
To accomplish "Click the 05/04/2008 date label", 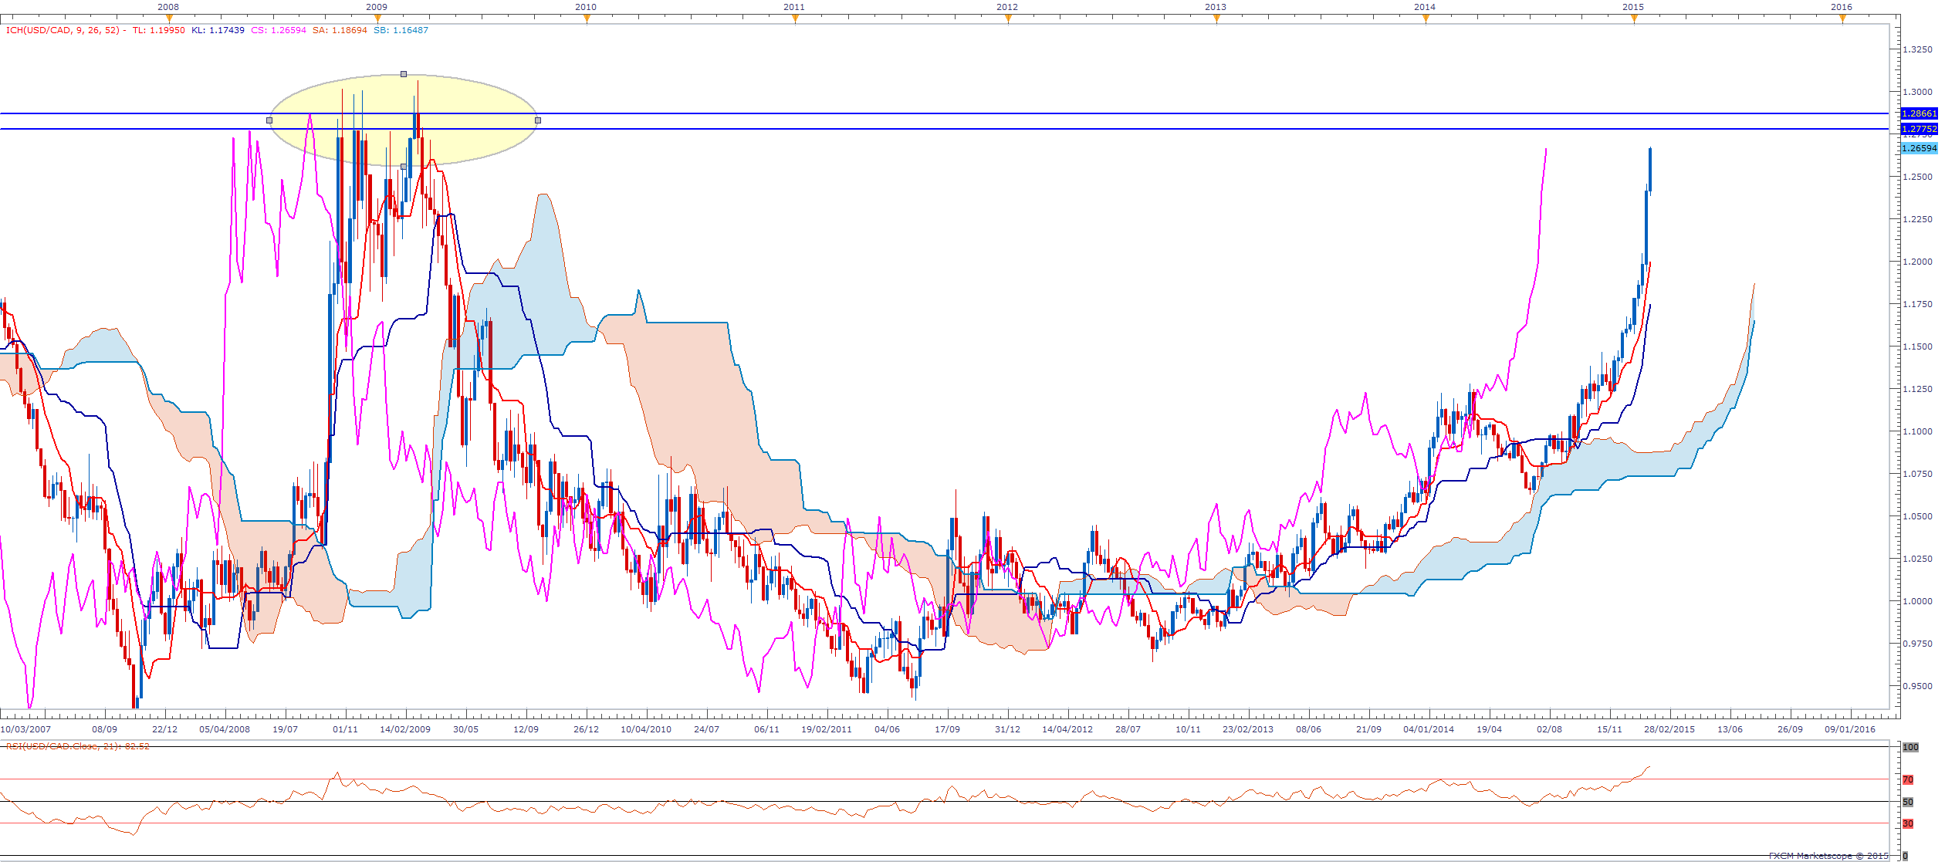I will [225, 729].
